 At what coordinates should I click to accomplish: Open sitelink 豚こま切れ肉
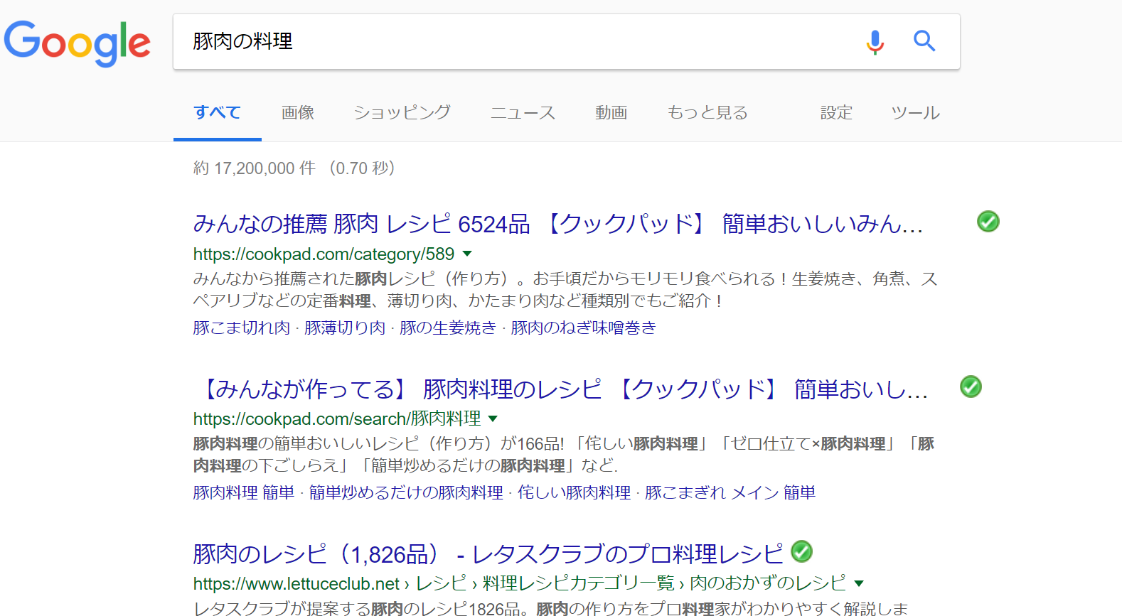pos(242,328)
